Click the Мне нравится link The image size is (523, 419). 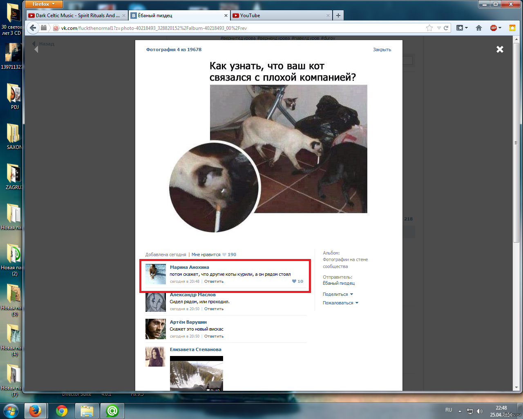206,255
